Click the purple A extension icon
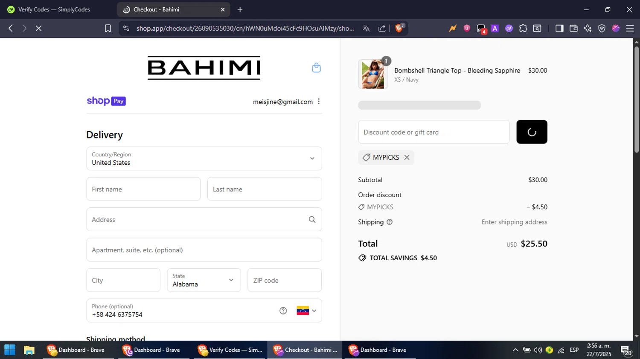This screenshot has width=640, height=359. click(x=495, y=28)
